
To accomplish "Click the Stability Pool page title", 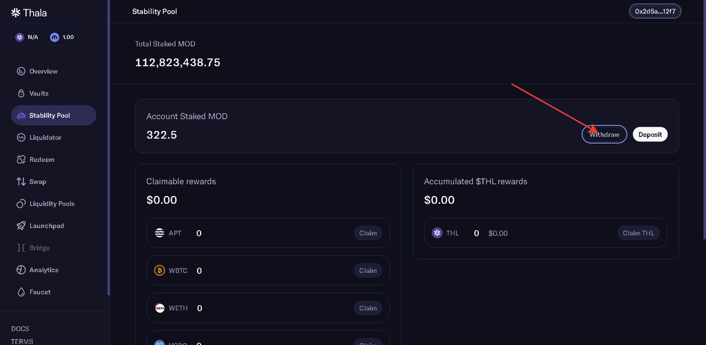I will click(155, 11).
